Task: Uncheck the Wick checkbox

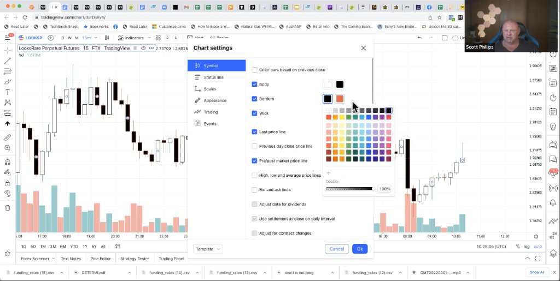Action: [x=254, y=113]
